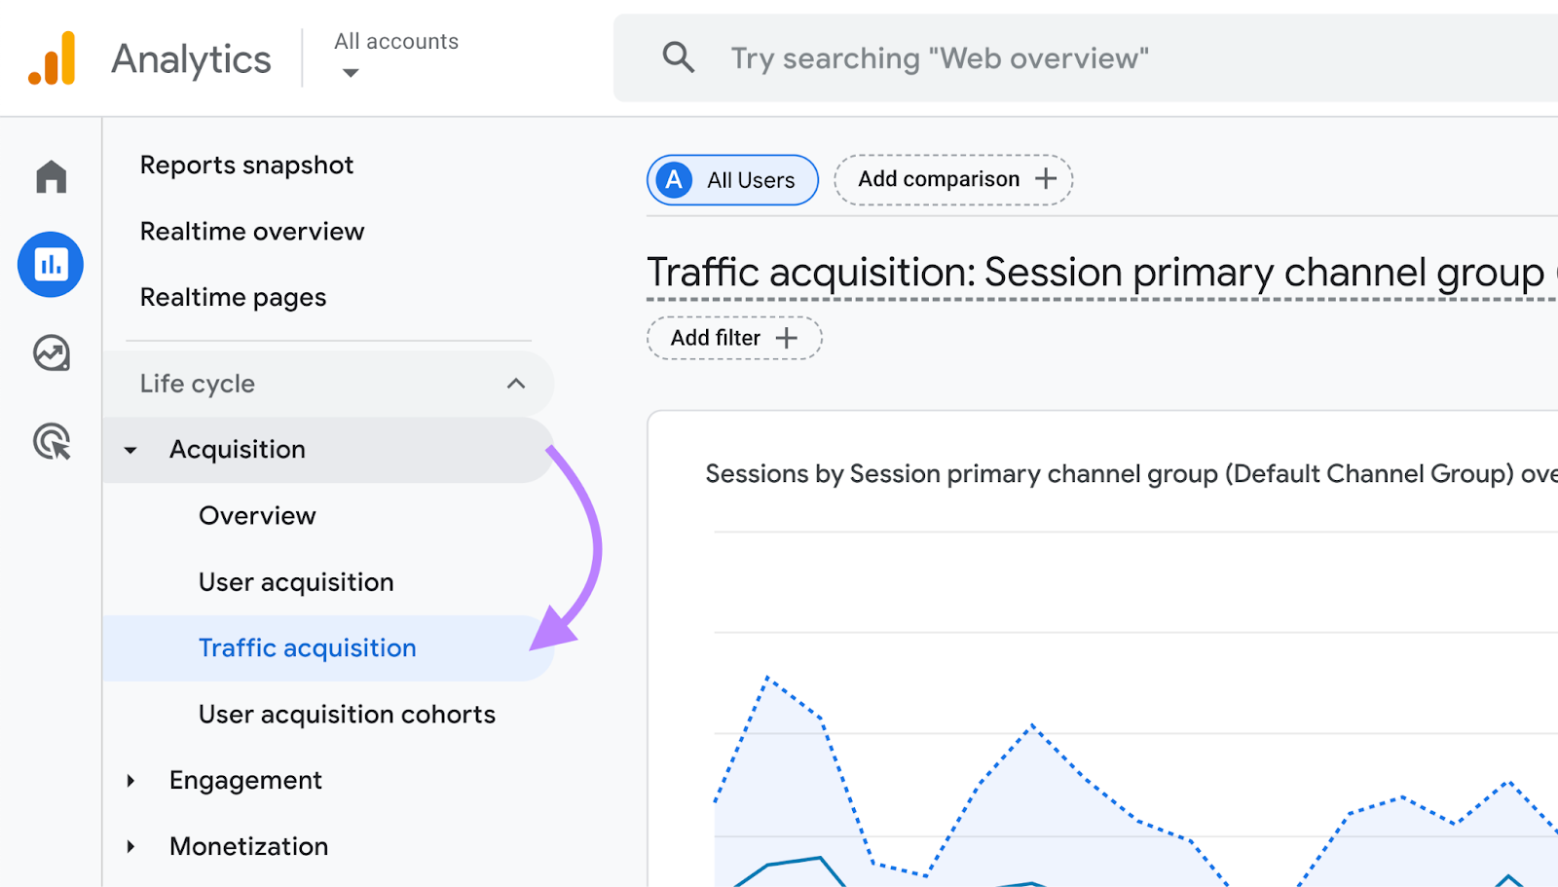The height and width of the screenshot is (887, 1558).
Task: Open the Home section from left rail
Action: [50, 177]
